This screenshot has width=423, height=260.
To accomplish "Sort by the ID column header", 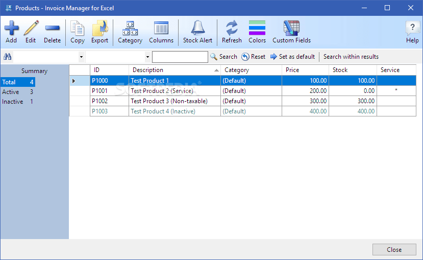I will point(109,70).
